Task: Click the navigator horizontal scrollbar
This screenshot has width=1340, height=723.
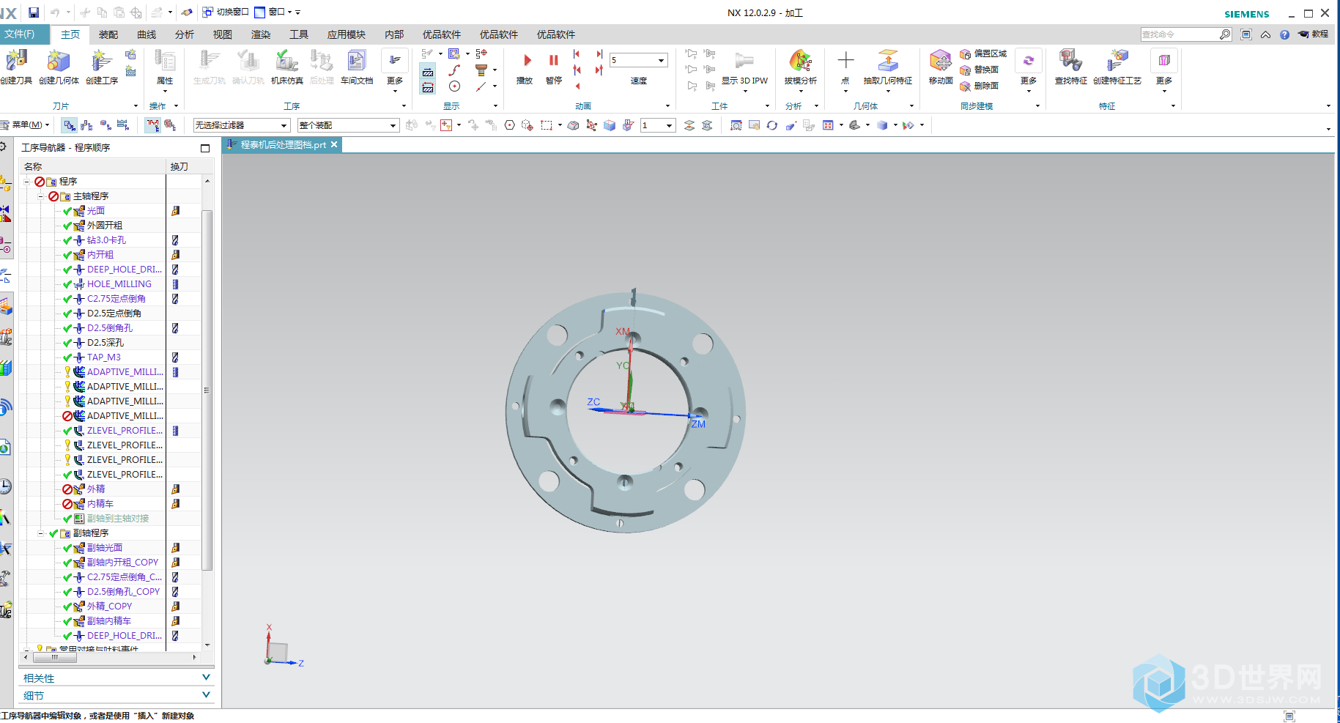Action: pyautogui.click(x=55, y=657)
